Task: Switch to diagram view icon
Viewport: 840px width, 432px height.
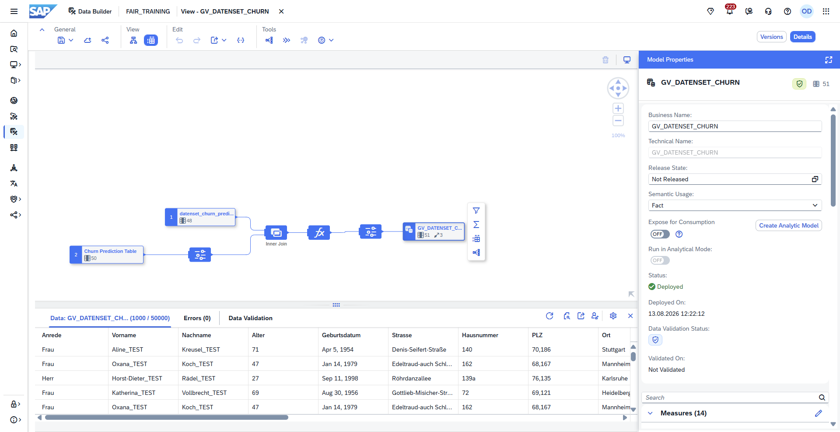Action: 133,40
